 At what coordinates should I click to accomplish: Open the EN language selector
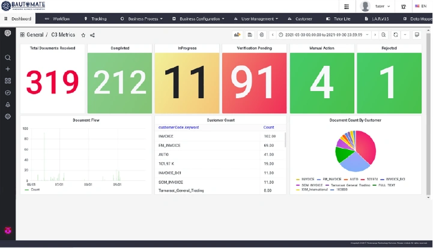pyautogui.click(x=421, y=6)
